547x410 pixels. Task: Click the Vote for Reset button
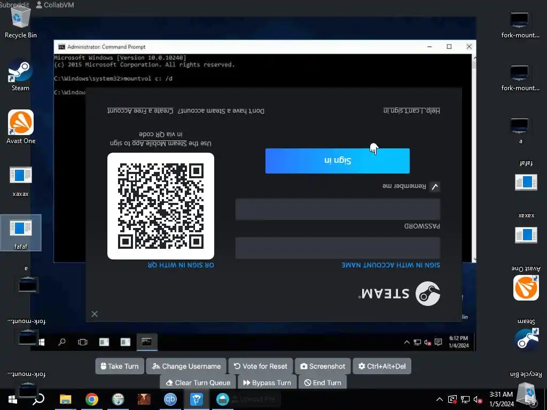(261, 366)
